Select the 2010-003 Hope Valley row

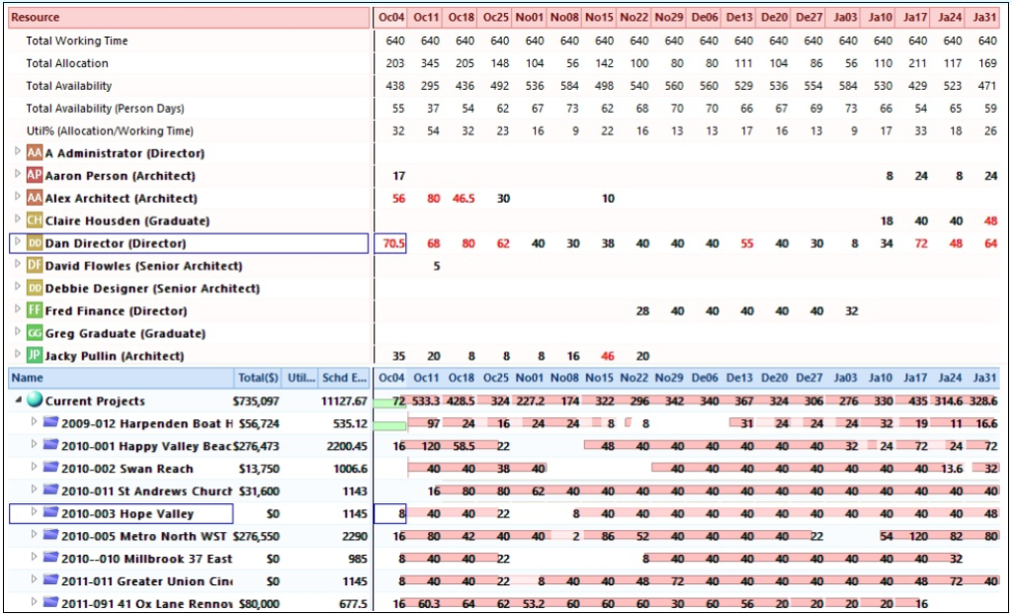[121, 514]
